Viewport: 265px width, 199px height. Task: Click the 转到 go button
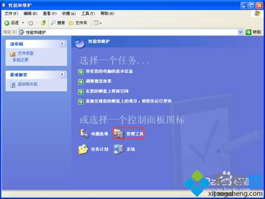[x=253, y=32]
